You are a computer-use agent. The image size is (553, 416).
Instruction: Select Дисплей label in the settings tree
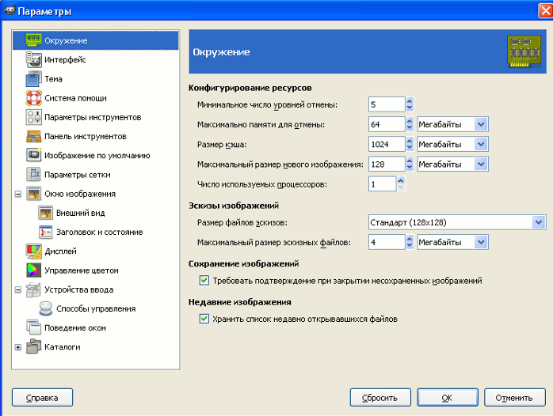coord(61,251)
